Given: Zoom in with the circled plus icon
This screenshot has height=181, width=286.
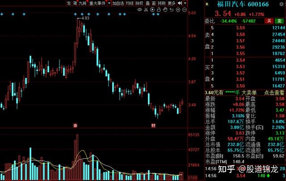Looking at the screenshot, I should pyautogui.click(x=178, y=10).
